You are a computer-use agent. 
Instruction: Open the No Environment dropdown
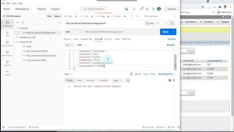pos(160,16)
